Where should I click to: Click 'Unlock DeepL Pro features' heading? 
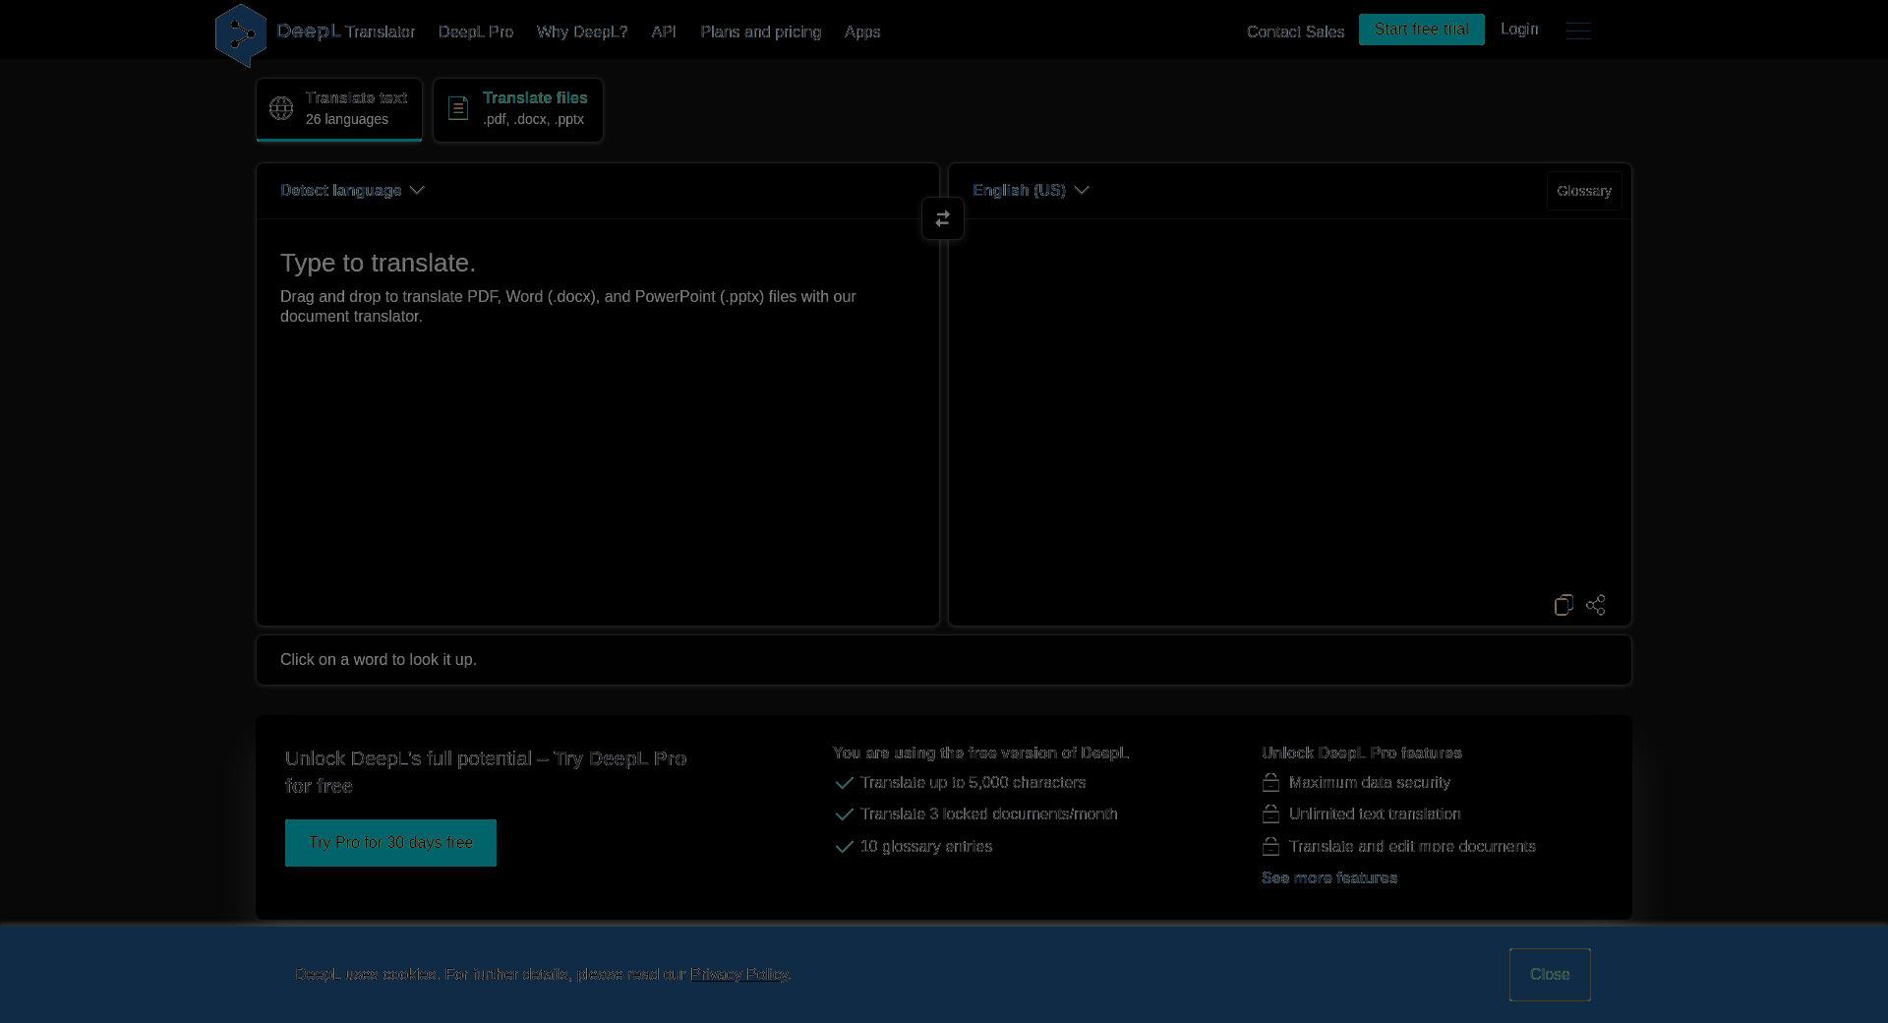1362,752
